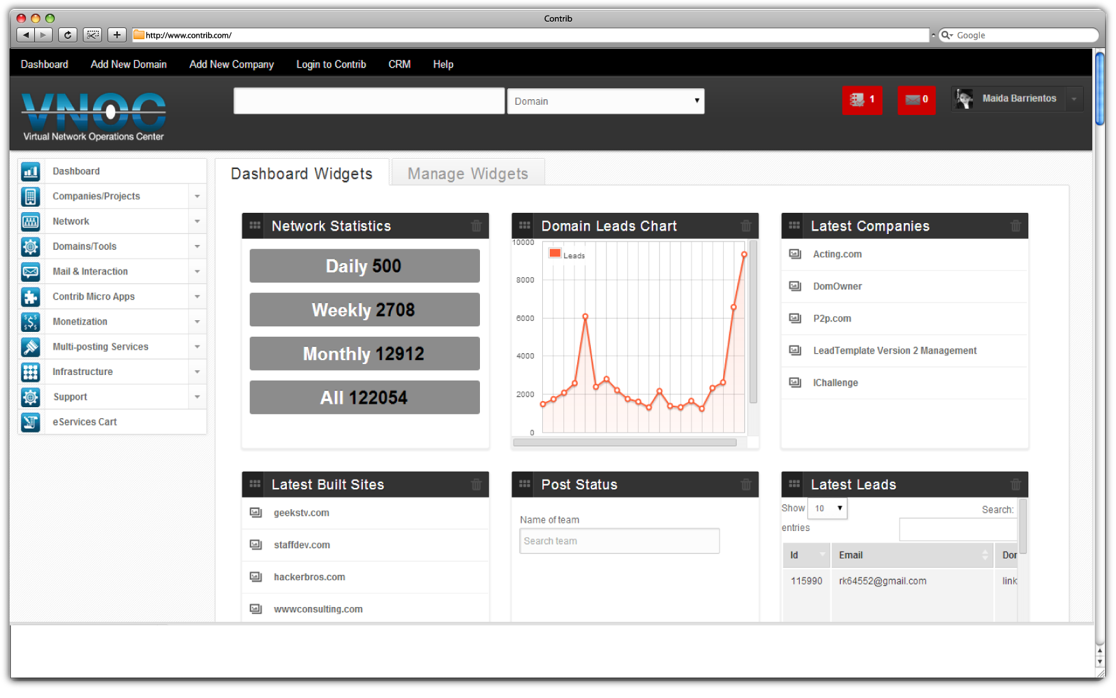Expand the Infrastructure menu arrow
Screen dimensions: 1116x698
click(197, 372)
